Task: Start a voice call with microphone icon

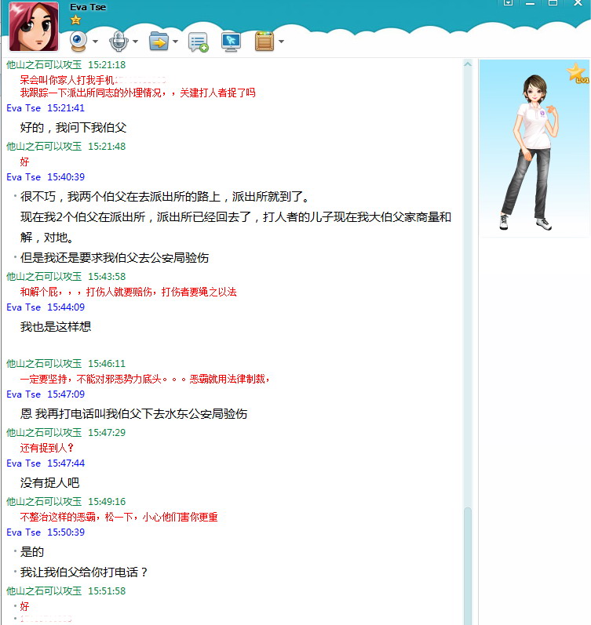Action: (119, 41)
